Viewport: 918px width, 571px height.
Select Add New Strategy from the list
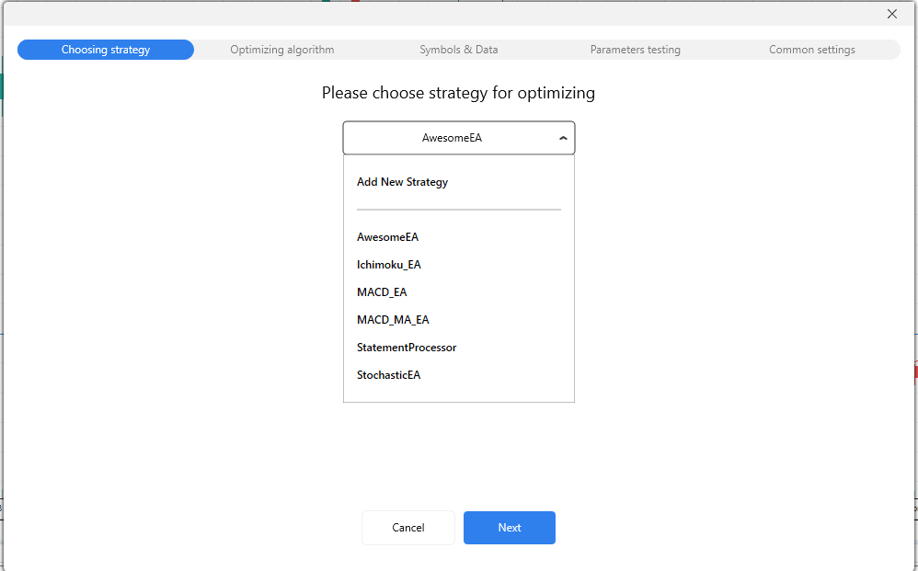pos(402,182)
